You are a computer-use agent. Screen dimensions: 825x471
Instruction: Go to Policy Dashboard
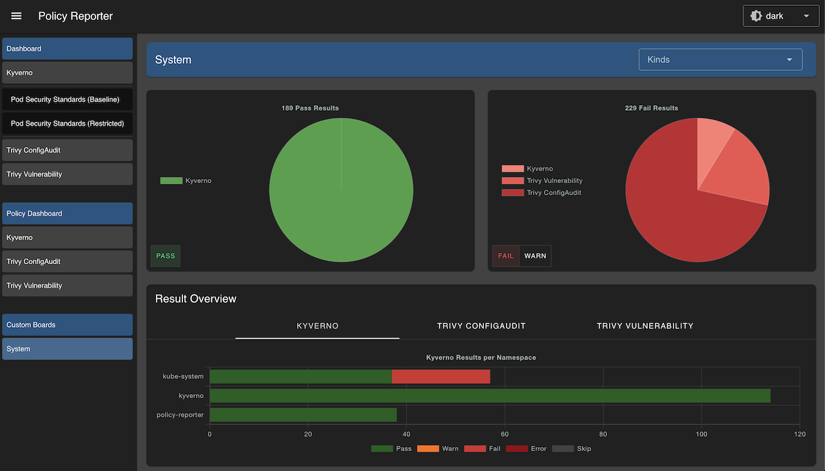(67, 213)
